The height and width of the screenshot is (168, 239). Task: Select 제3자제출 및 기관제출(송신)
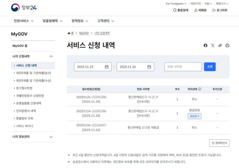click(x=33, y=73)
